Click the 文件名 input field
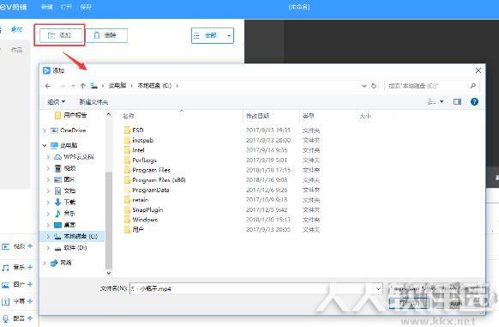Screen dimensions: 499x327 [253, 288]
